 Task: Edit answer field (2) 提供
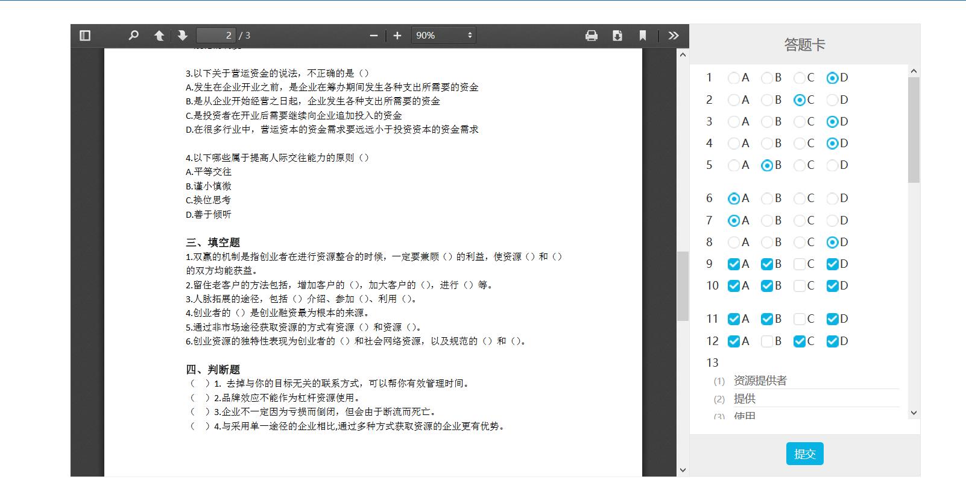[x=816, y=399]
